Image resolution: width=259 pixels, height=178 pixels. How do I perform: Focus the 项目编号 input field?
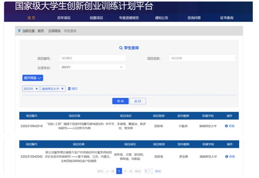(x=92, y=58)
